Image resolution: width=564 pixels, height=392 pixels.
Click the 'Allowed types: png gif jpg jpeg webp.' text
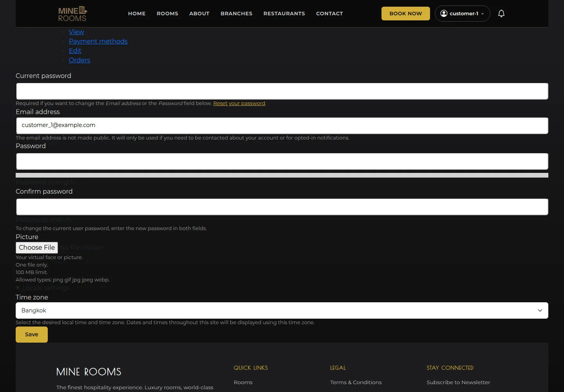[63, 280]
